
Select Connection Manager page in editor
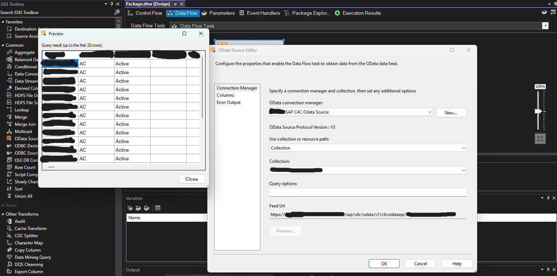click(x=237, y=88)
